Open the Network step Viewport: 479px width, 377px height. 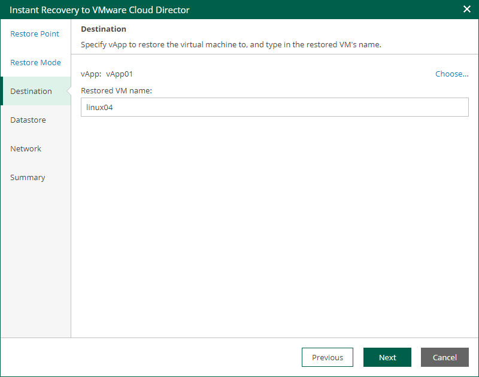pyautogui.click(x=26, y=148)
